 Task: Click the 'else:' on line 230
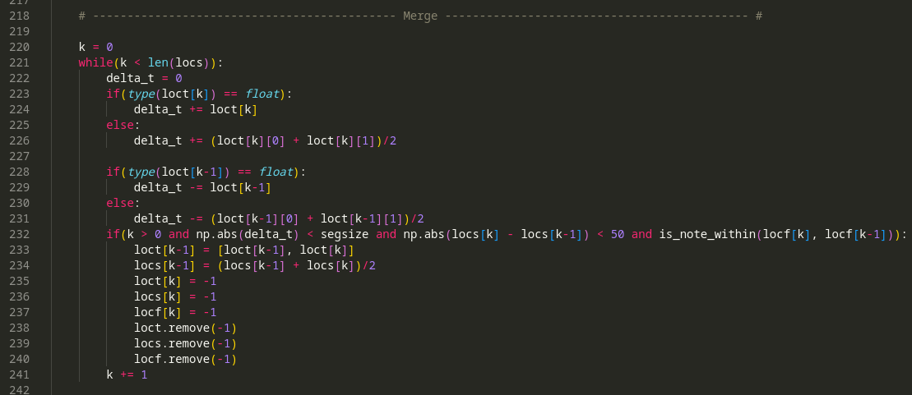[x=123, y=203]
